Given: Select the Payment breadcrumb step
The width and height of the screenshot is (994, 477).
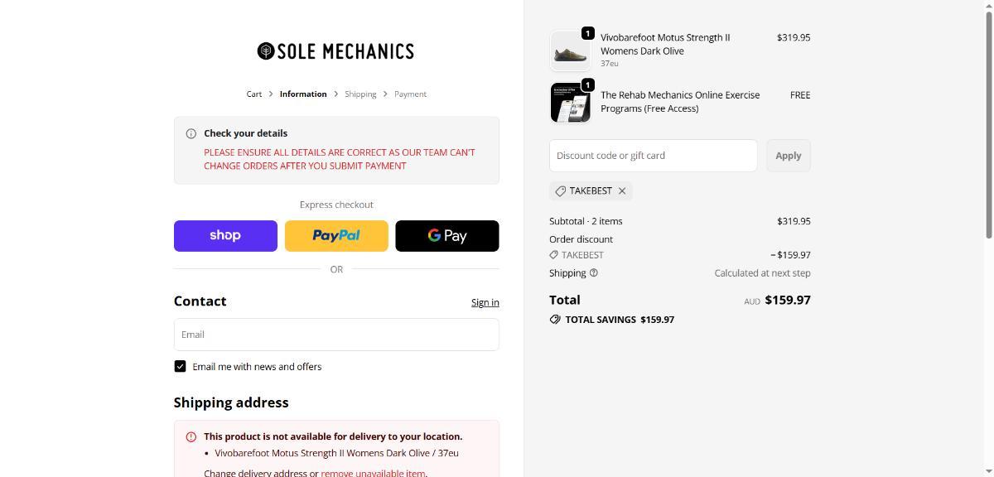Looking at the screenshot, I should (x=410, y=94).
